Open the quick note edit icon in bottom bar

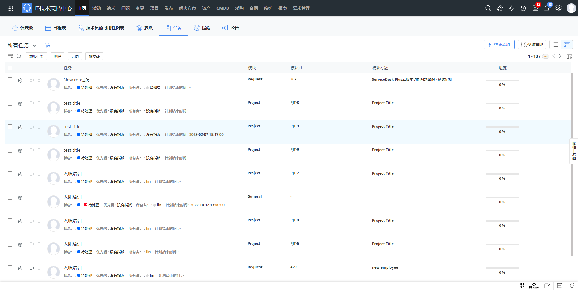547,286
